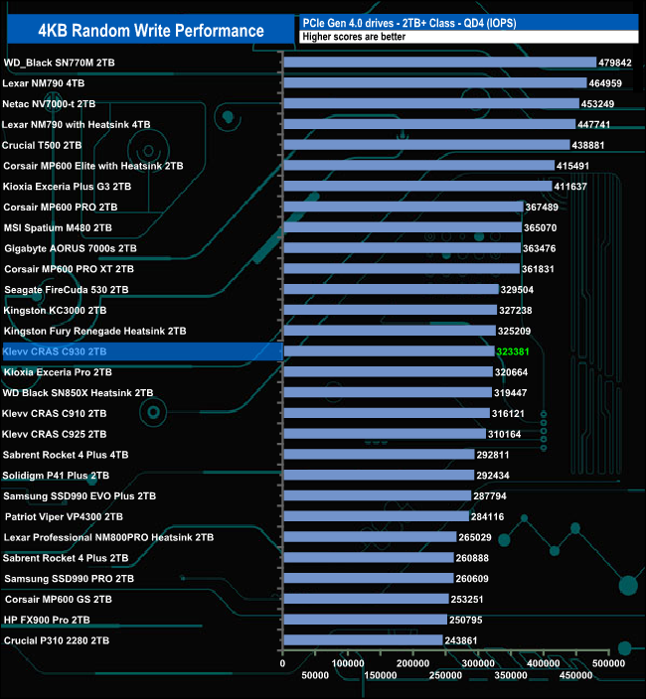Select the 438881 score value

pos(588,145)
